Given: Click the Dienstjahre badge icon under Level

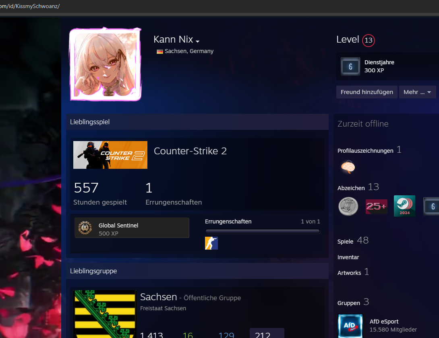Looking at the screenshot, I should (350, 67).
